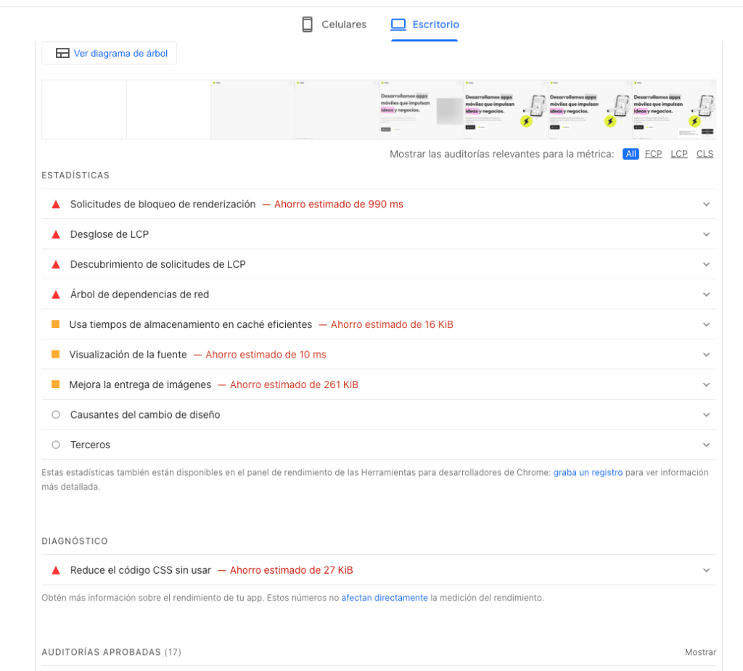This screenshot has height=671, width=743.
Task: Select the Escritorio monitor icon
Action: pos(398,24)
